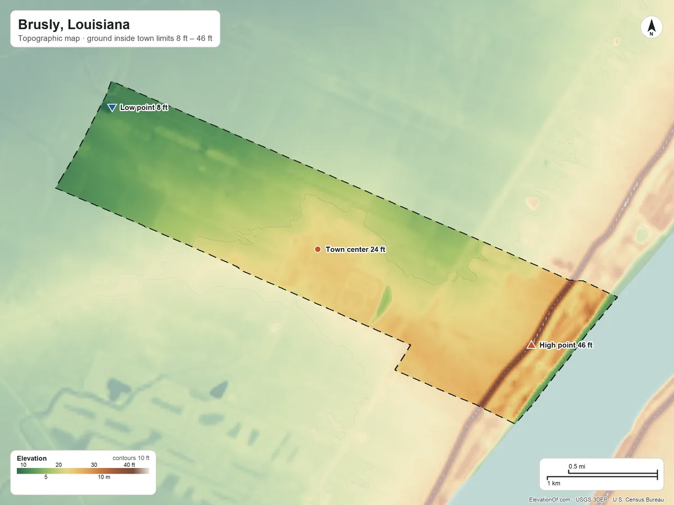Click the north arrow compass icon
The height and width of the screenshot is (505, 674).
point(651,28)
